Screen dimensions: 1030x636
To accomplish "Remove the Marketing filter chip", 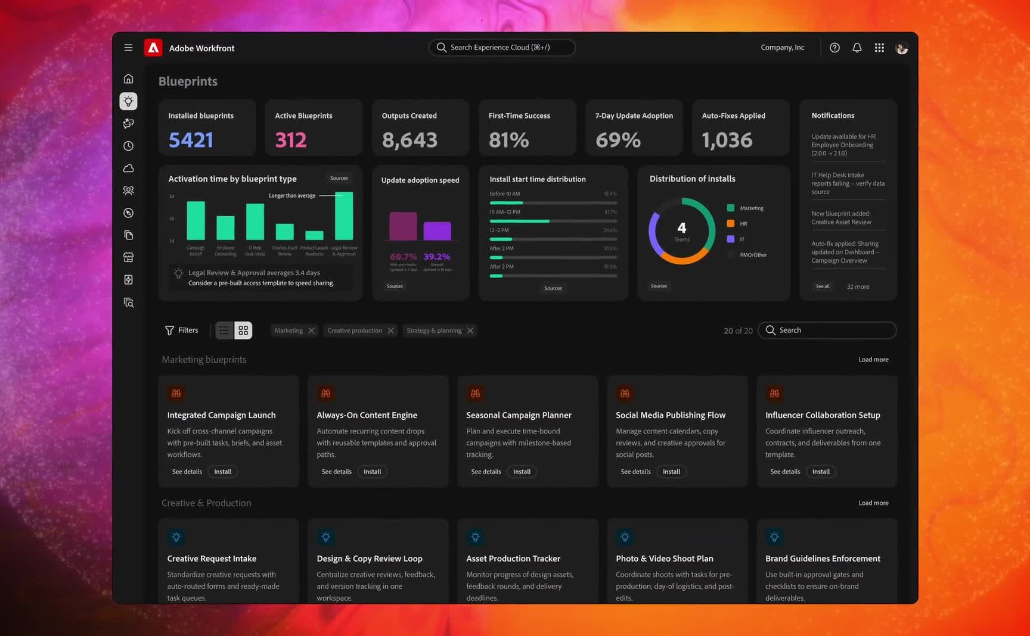I will tap(311, 331).
